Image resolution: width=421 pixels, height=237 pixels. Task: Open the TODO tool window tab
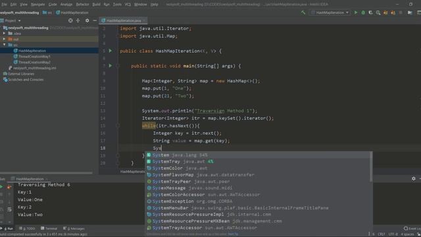28,228
